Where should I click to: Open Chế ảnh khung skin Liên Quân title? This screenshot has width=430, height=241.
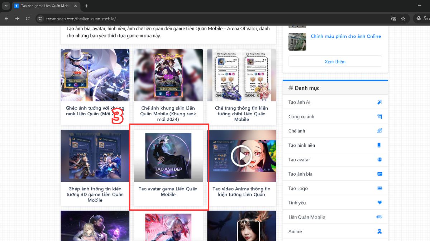tap(168, 114)
